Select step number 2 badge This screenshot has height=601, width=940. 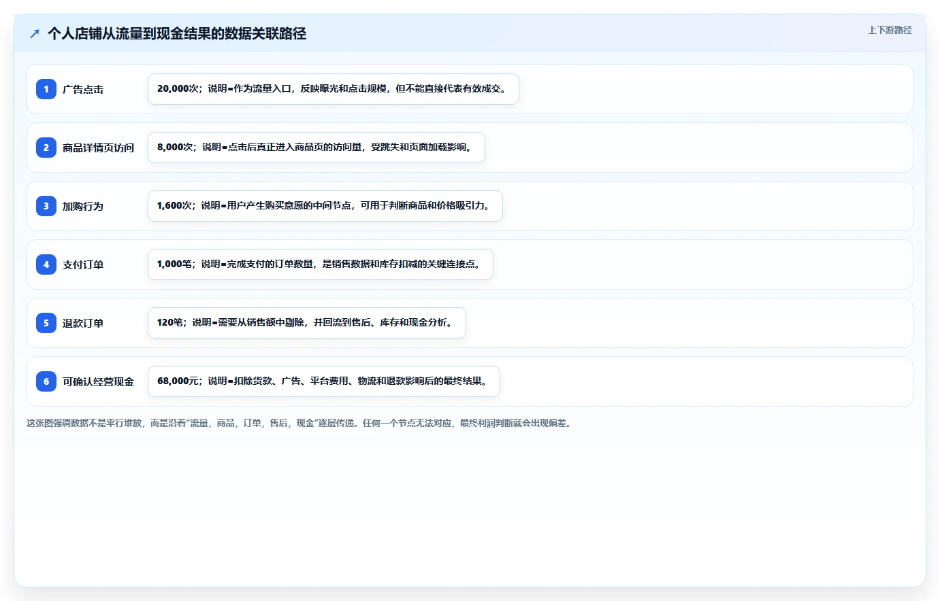point(46,148)
